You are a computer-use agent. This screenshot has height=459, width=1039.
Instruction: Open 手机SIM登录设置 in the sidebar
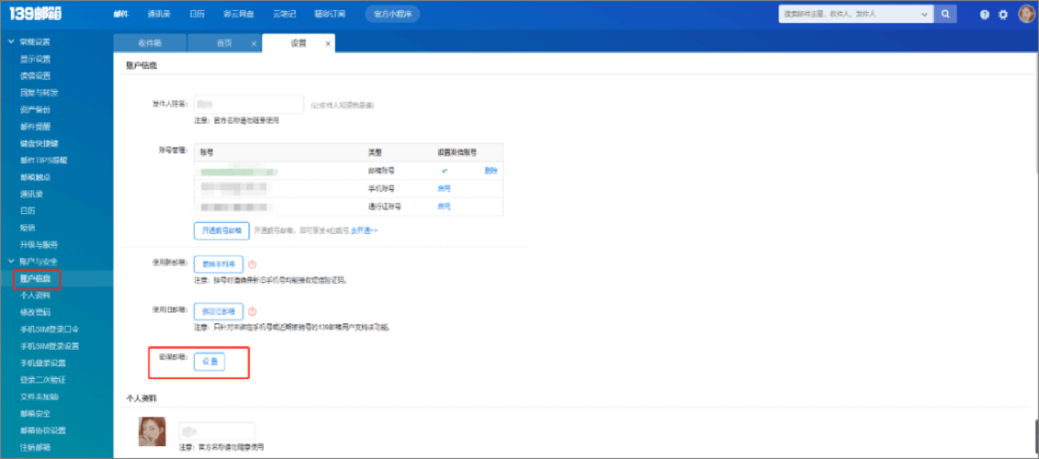click(x=49, y=346)
